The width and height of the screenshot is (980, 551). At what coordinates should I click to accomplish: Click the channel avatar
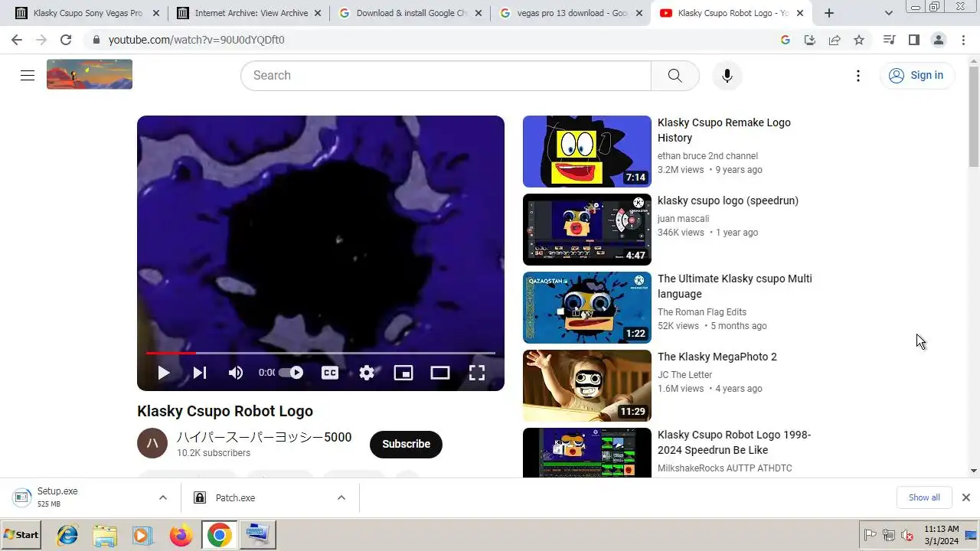[x=152, y=443]
